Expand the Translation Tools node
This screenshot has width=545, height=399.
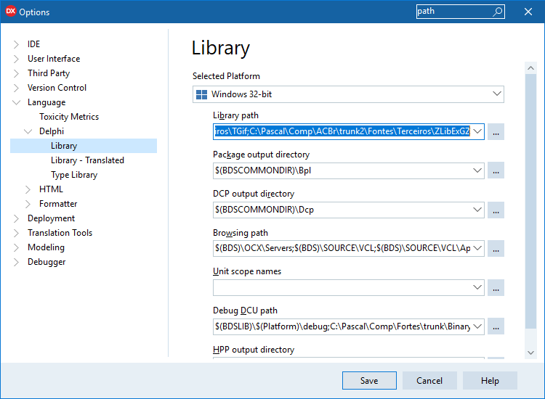click(16, 233)
